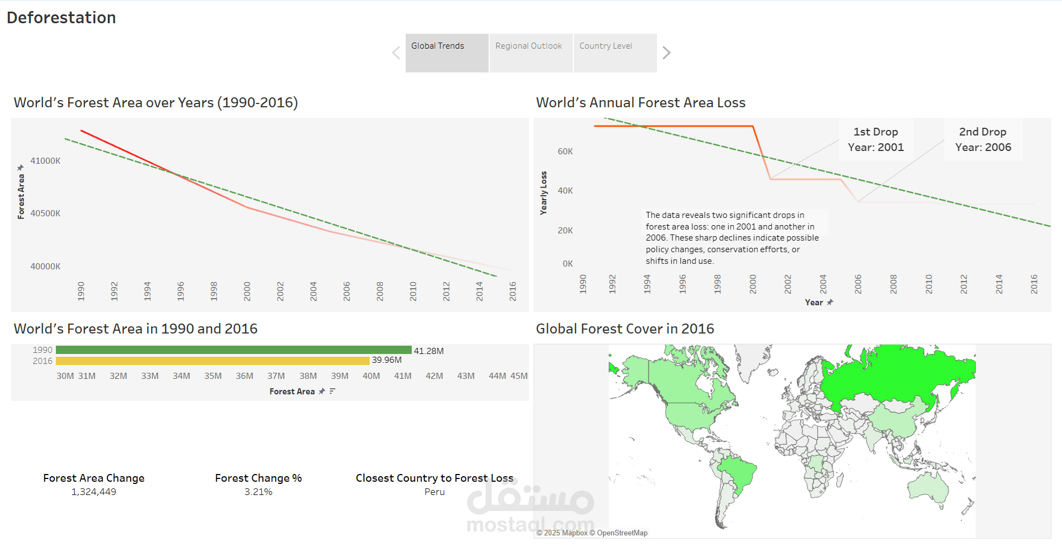Click the Peru value under Closest Country to Forest Loss

pyautogui.click(x=434, y=491)
